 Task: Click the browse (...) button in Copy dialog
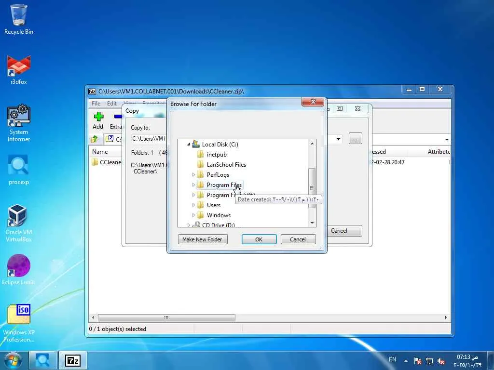click(x=356, y=139)
